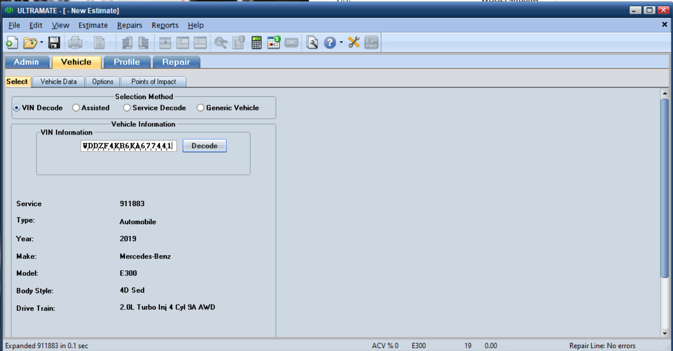This screenshot has height=351, width=673.
Task: Click the blue Help question mark icon
Action: 330,43
